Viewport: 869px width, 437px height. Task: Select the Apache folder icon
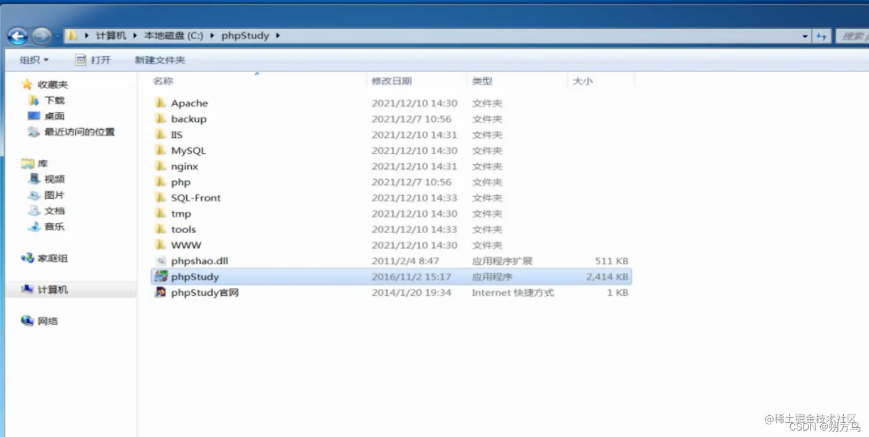(160, 103)
